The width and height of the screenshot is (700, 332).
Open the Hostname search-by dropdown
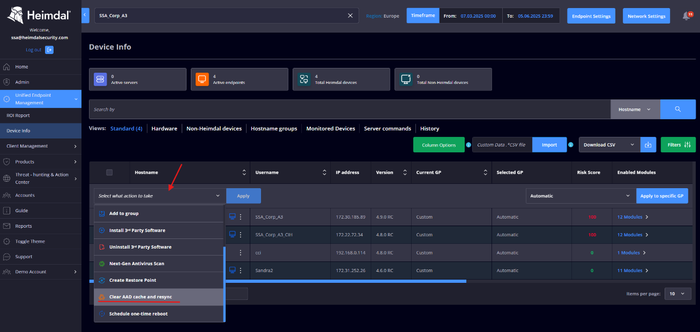point(635,109)
